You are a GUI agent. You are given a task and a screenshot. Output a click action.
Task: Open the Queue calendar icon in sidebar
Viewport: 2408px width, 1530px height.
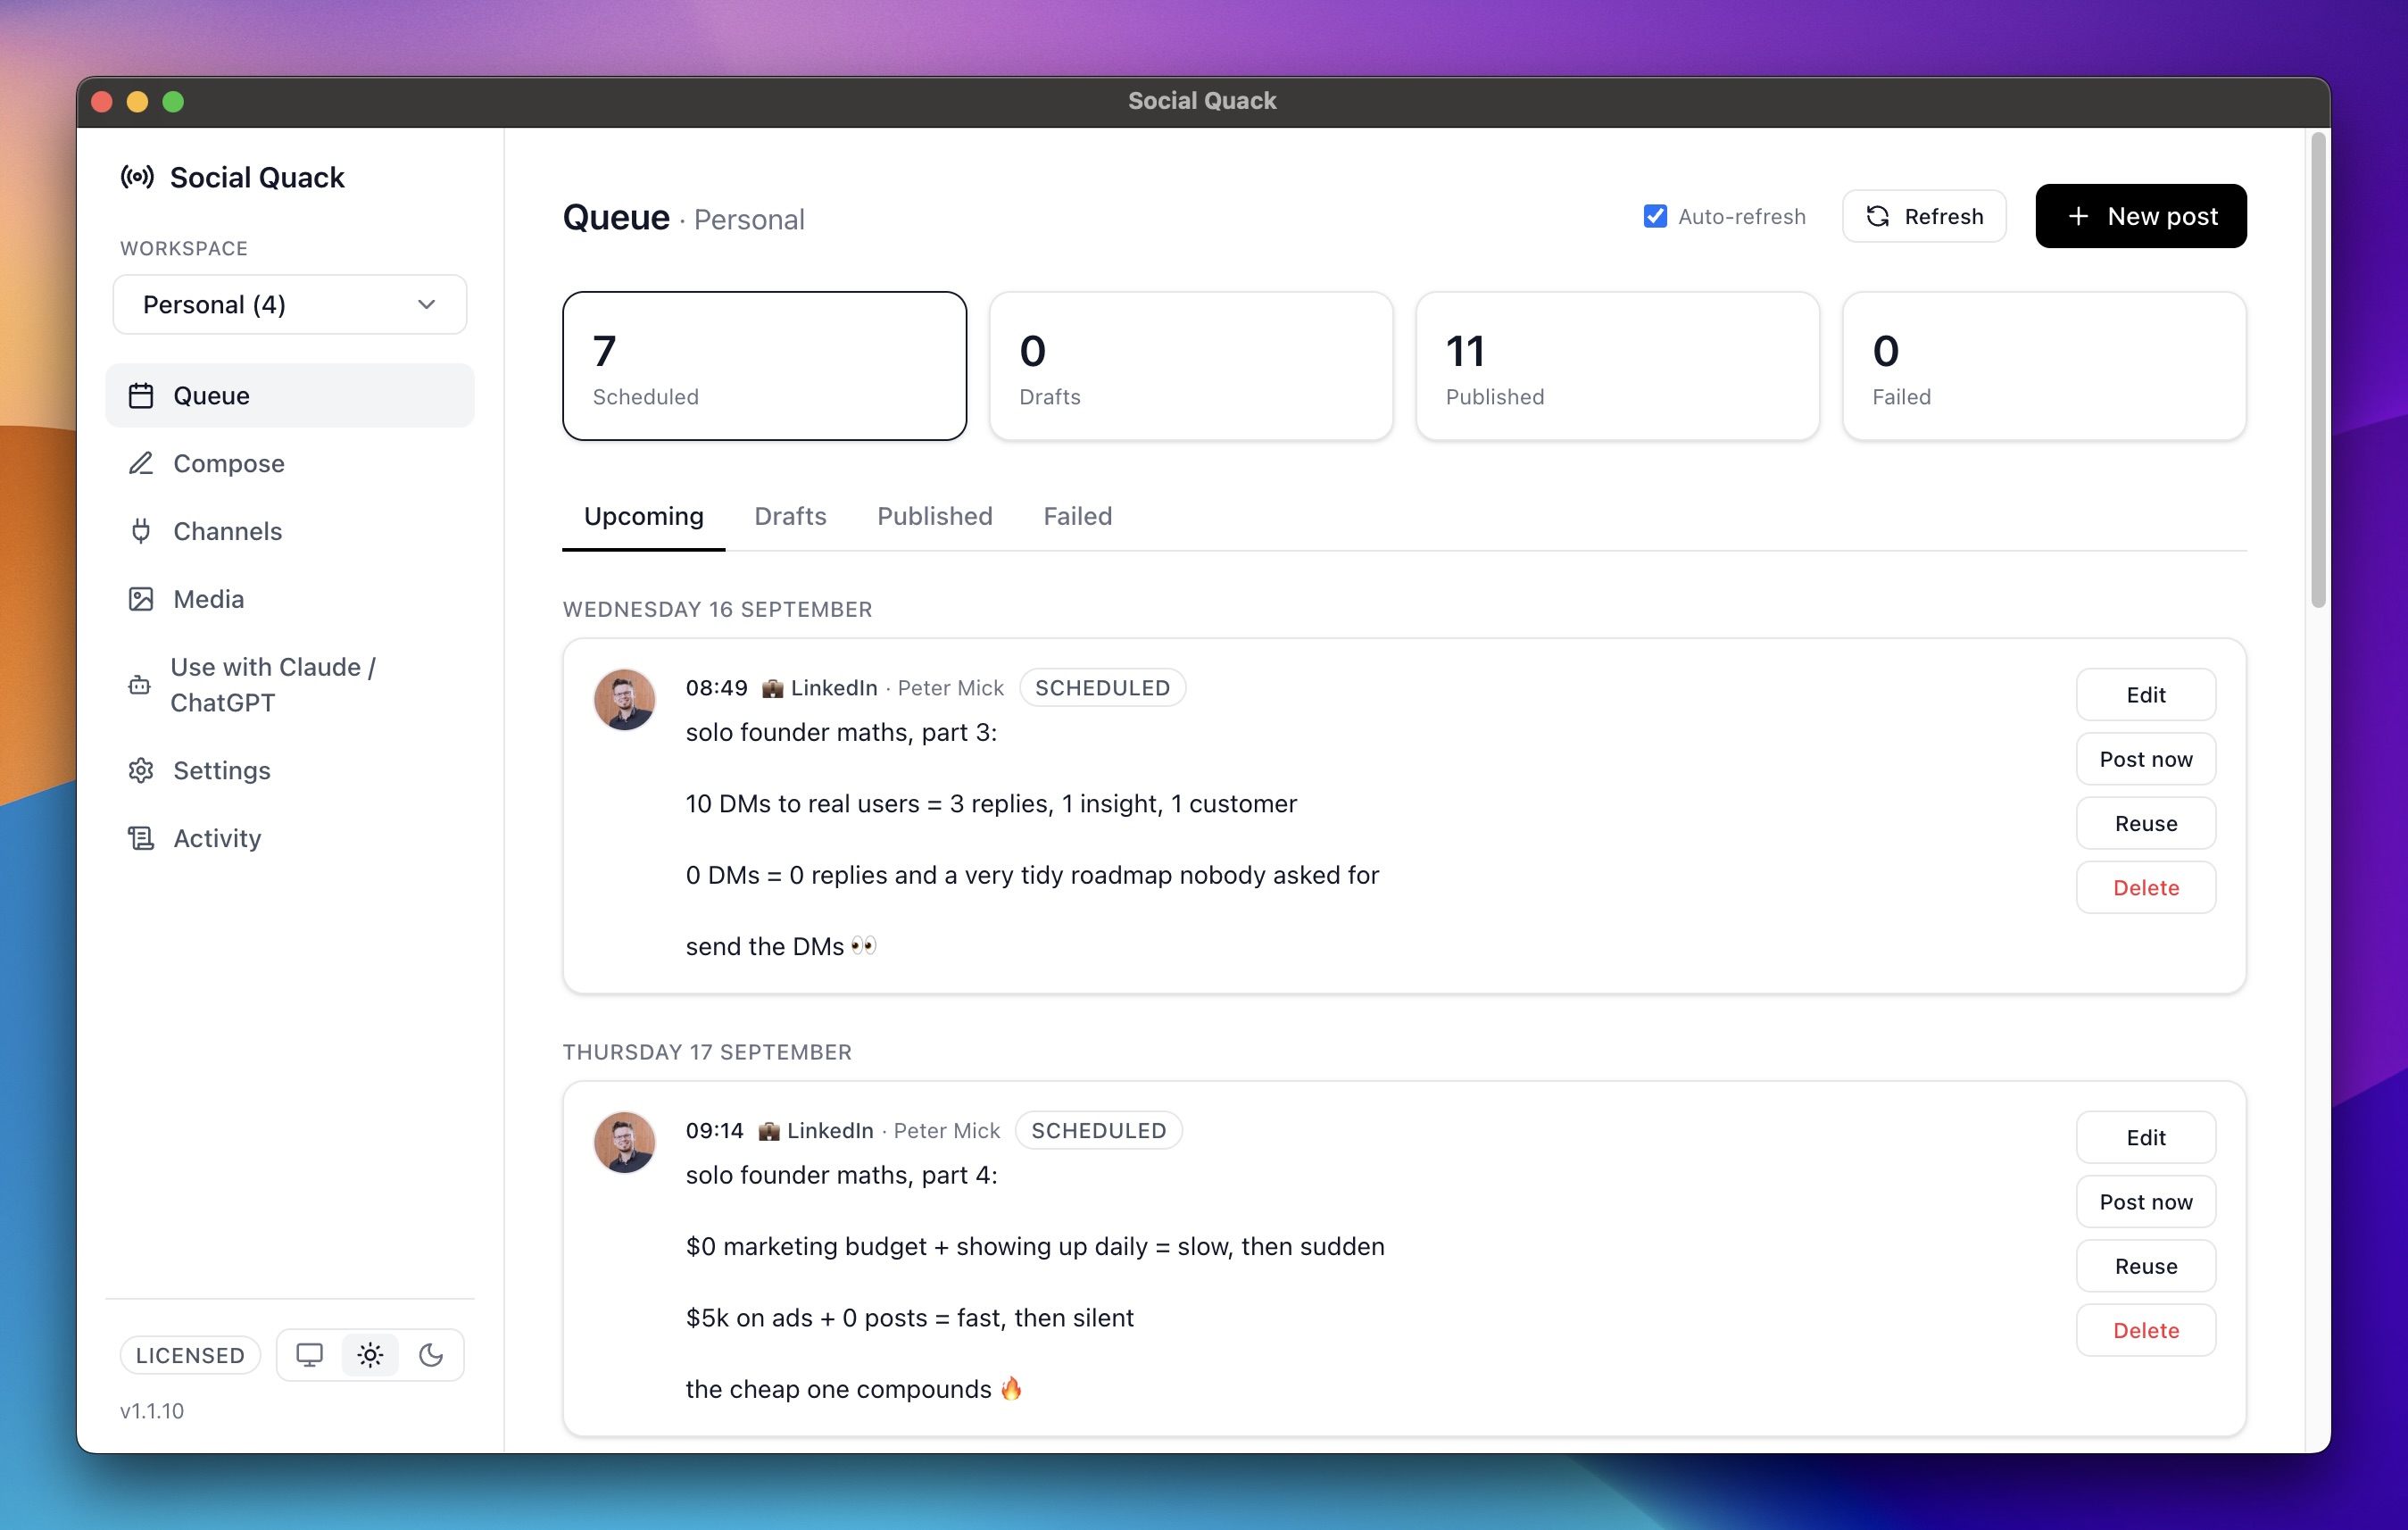pyautogui.click(x=141, y=396)
